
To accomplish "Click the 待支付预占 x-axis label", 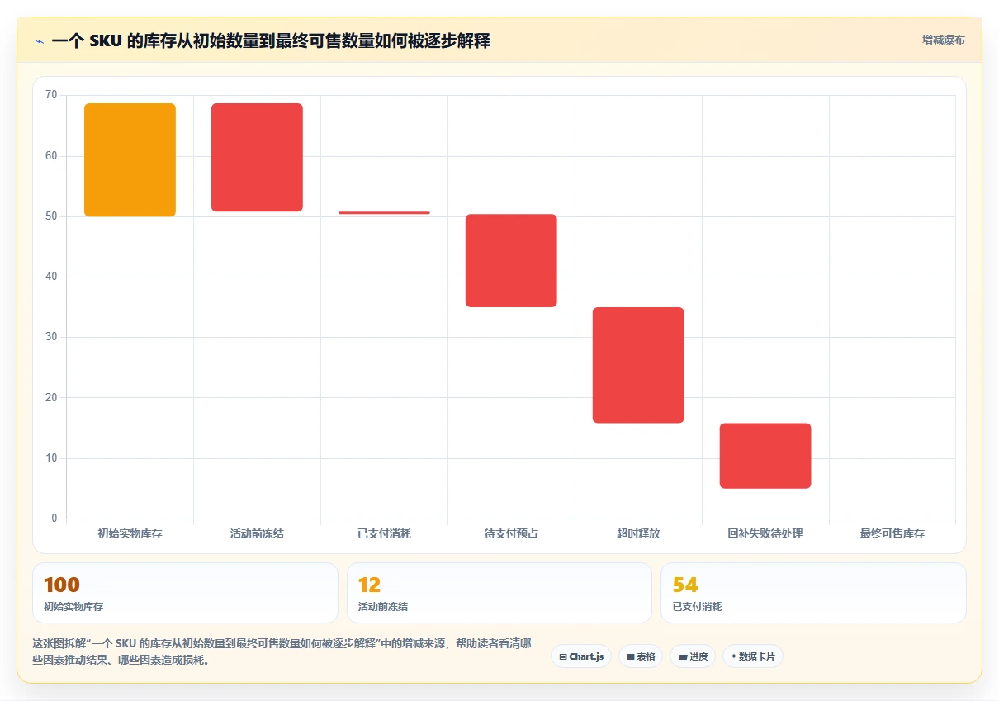I will click(511, 533).
